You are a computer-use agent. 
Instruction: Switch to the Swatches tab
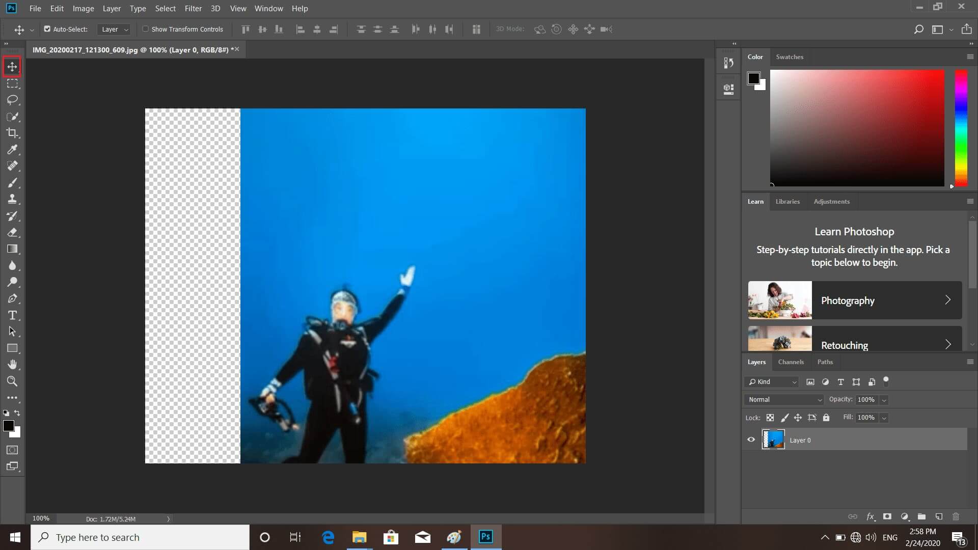[x=790, y=57]
